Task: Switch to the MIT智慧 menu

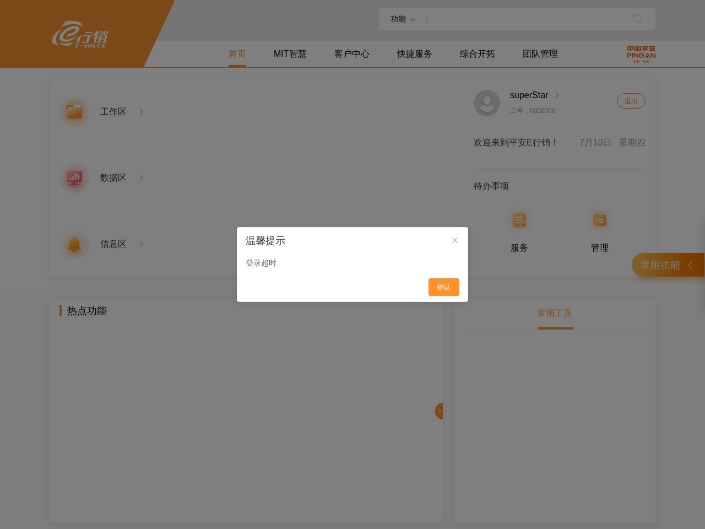Action: pyautogui.click(x=290, y=54)
